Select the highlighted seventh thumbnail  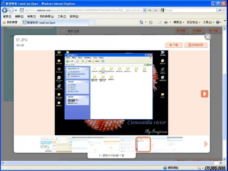click(x=143, y=144)
